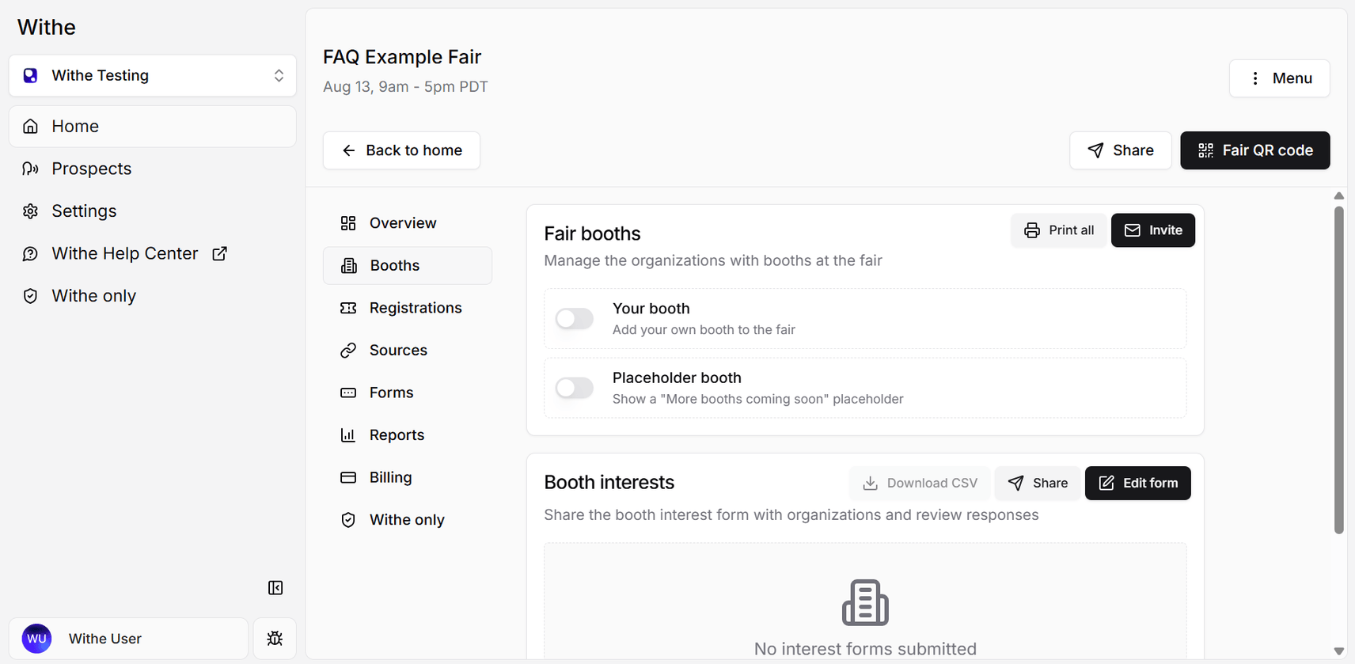Click the Share button beside Fair QR code
Screen dimensions: 1355x664
click(x=1121, y=150)
